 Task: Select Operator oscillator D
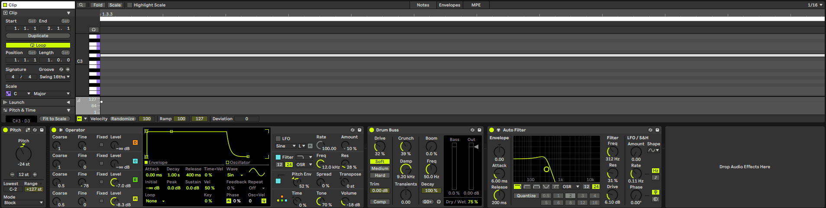(135, 142)
